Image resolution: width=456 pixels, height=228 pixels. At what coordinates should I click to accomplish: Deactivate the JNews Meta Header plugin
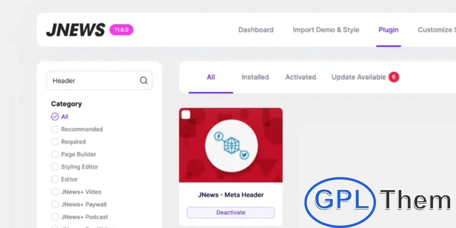[x=231, y=213]
